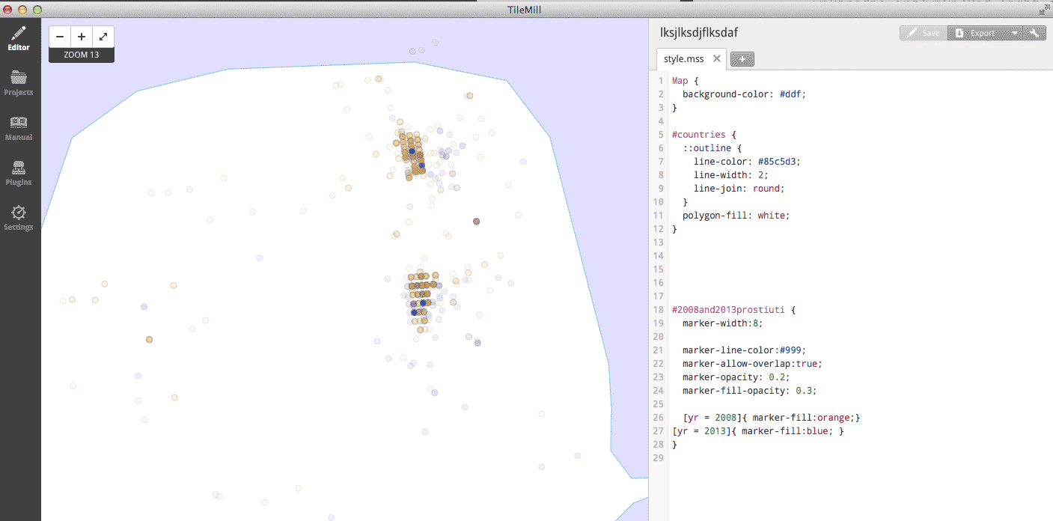Add a new stylesheet tab
Viewport: 1053px width, 521px height.
point(742,59)
